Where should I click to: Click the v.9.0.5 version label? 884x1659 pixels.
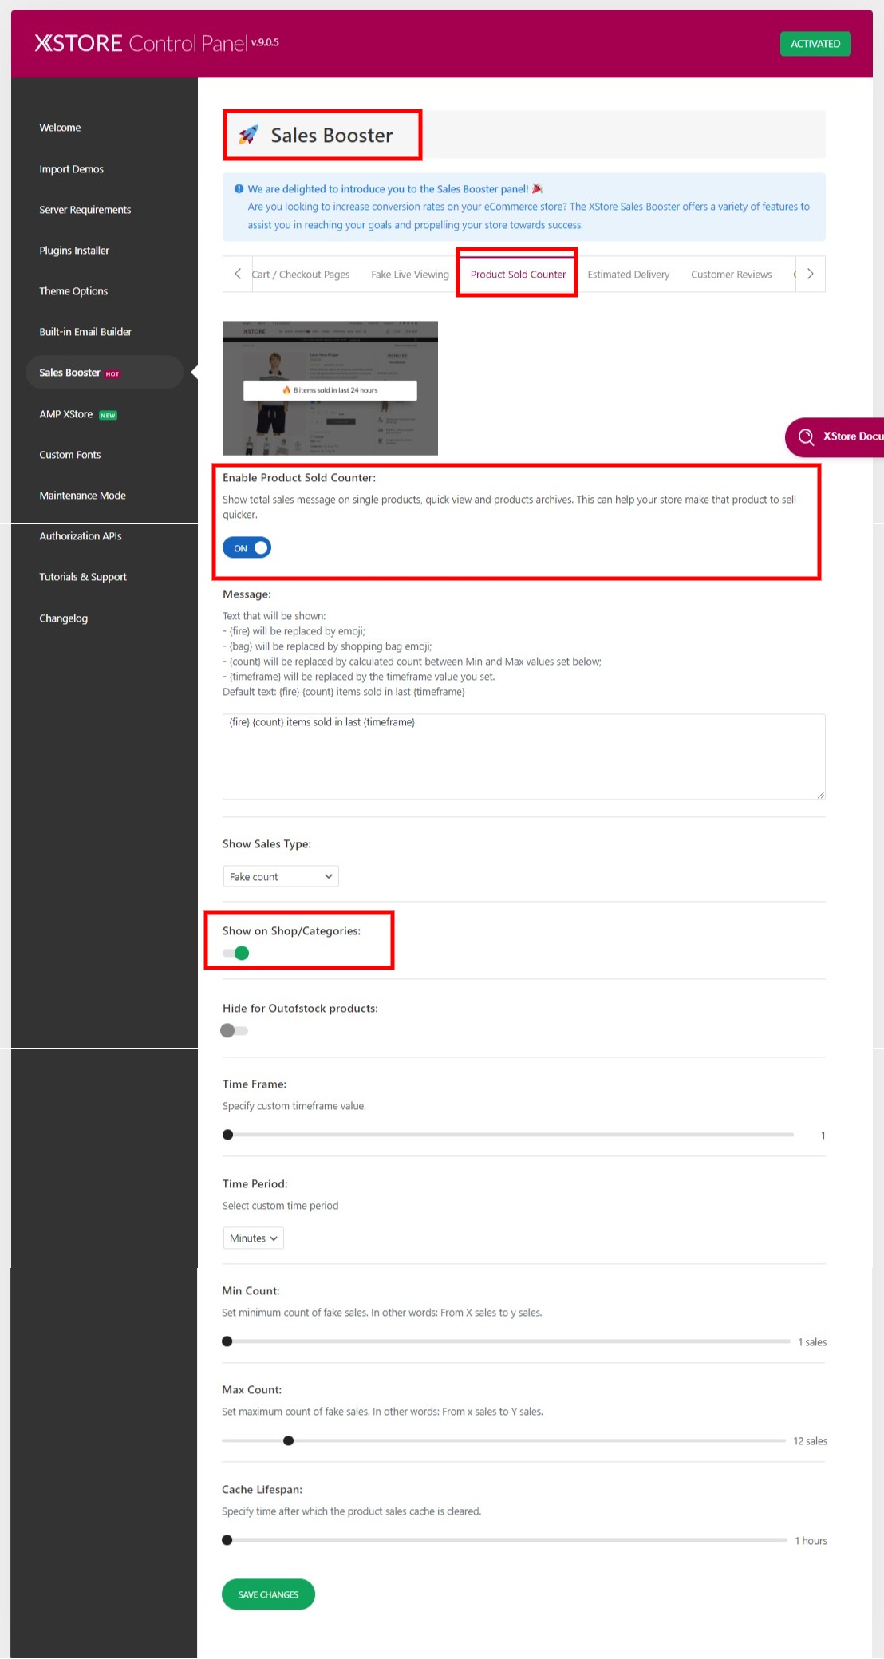(266, 42)
